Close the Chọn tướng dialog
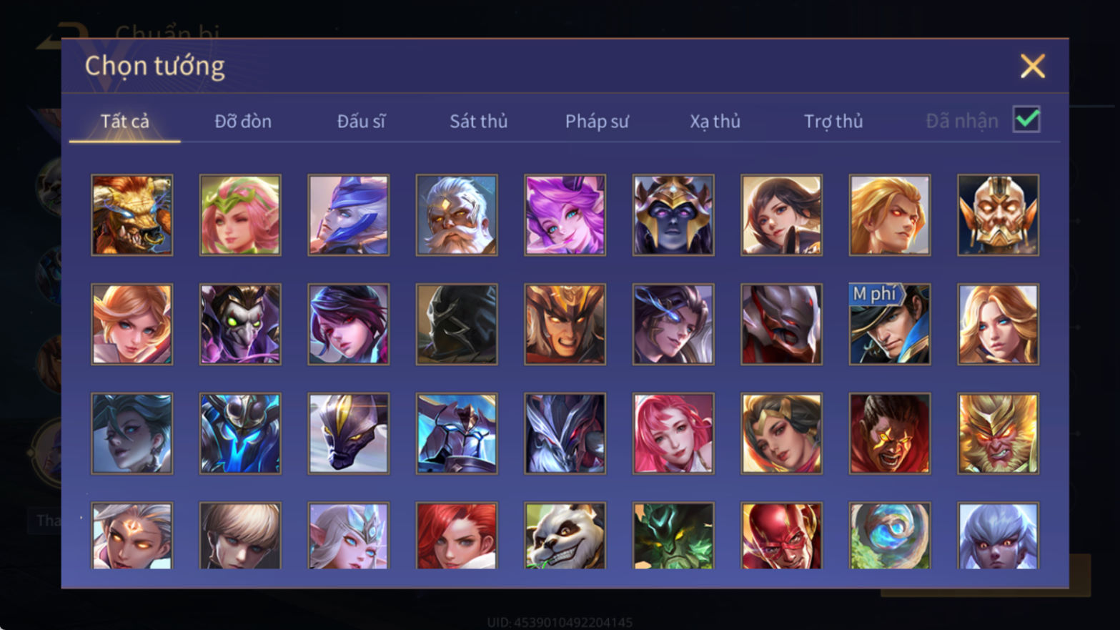This screenshot has width=1120, height=630. click(1033, 66)
